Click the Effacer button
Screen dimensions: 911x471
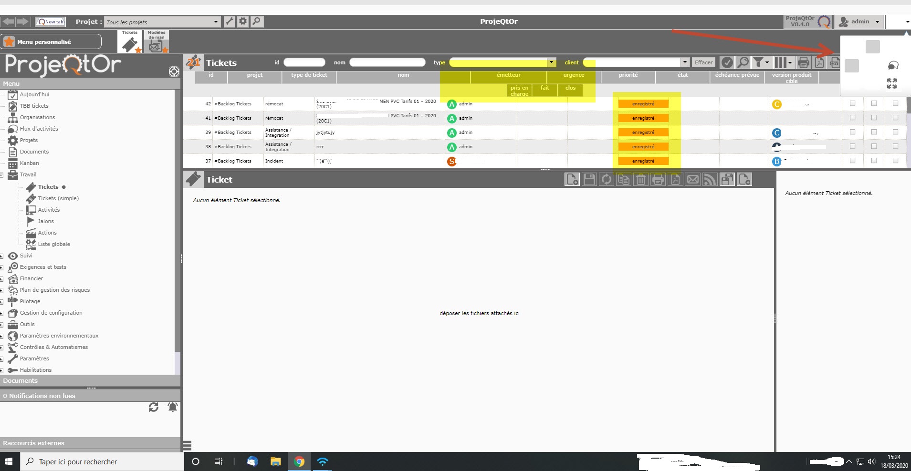[x=703, y=62]
